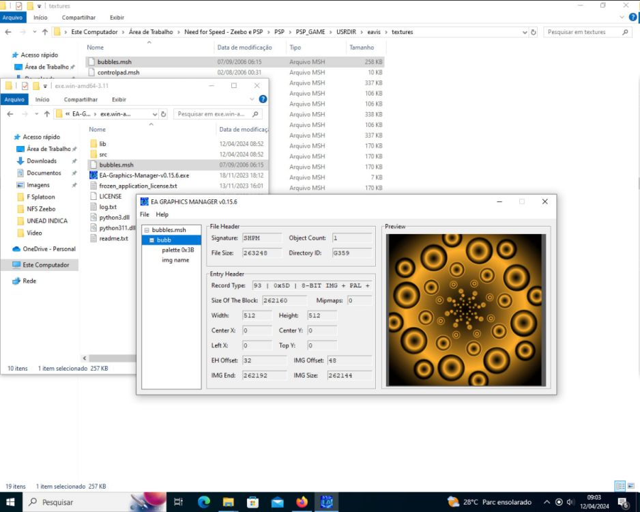Click the bubbles texture preview image
The image size is (640, 512).
pos(465,311)
